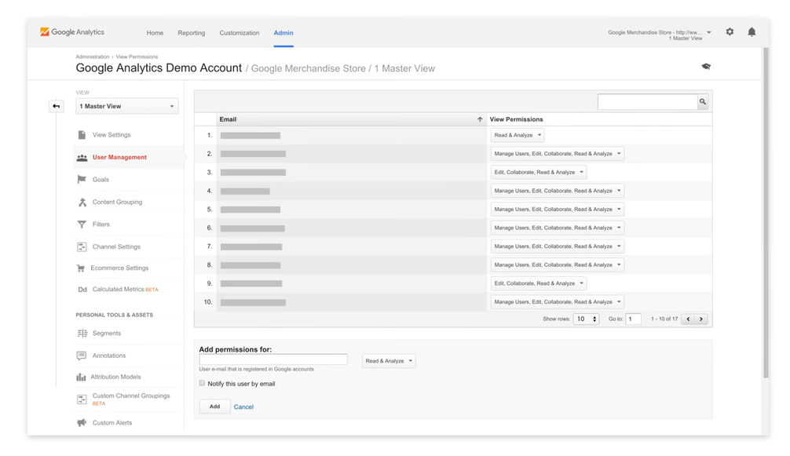
Task: Open the Customization tab
Action: point(240,33)
